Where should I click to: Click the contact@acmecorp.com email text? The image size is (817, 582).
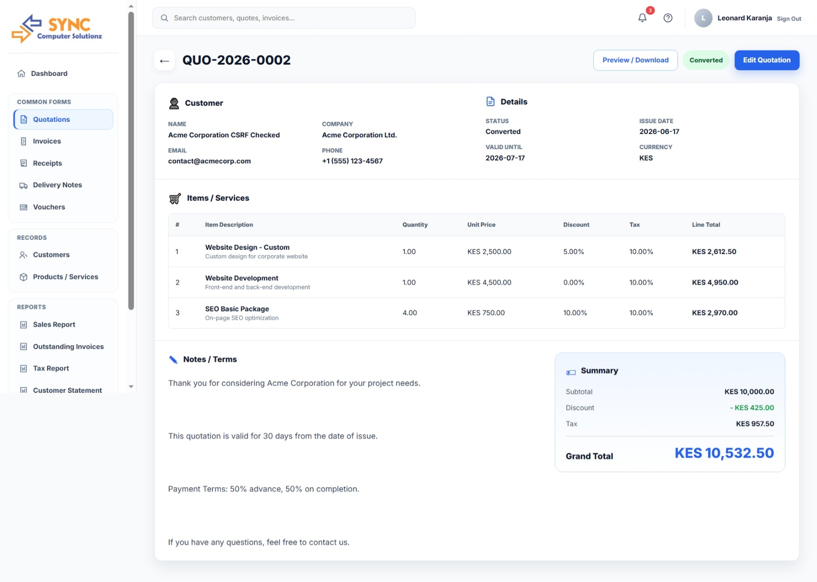pyautogui.click(x=209, y=161)
